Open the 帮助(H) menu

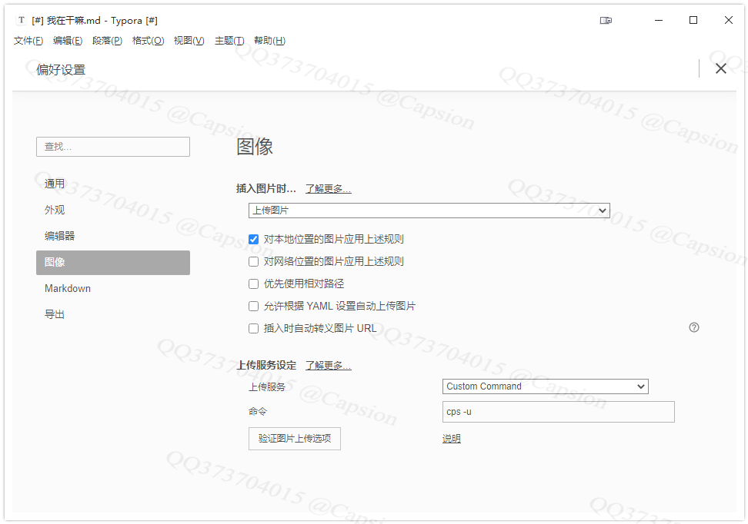coord(269,41)
